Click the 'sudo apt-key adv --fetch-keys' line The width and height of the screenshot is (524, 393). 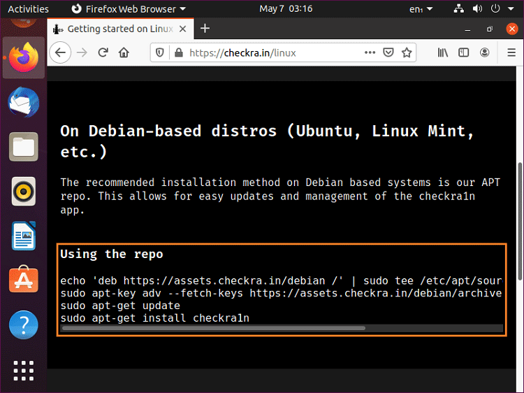pos(282,293)
